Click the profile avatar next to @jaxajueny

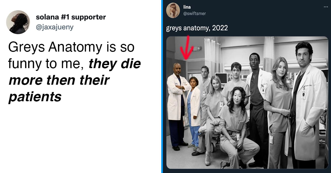pyautogui.click(x=18, y=22)
